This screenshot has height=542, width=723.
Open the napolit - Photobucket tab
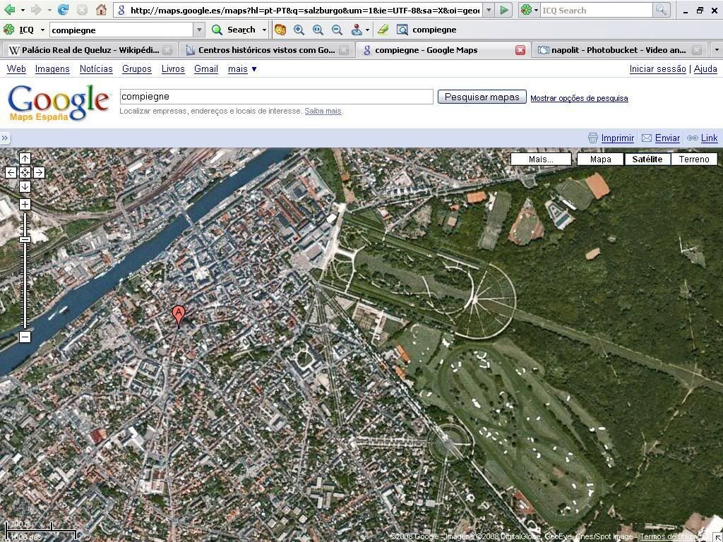pyautogui.click(x=618, y=50)
